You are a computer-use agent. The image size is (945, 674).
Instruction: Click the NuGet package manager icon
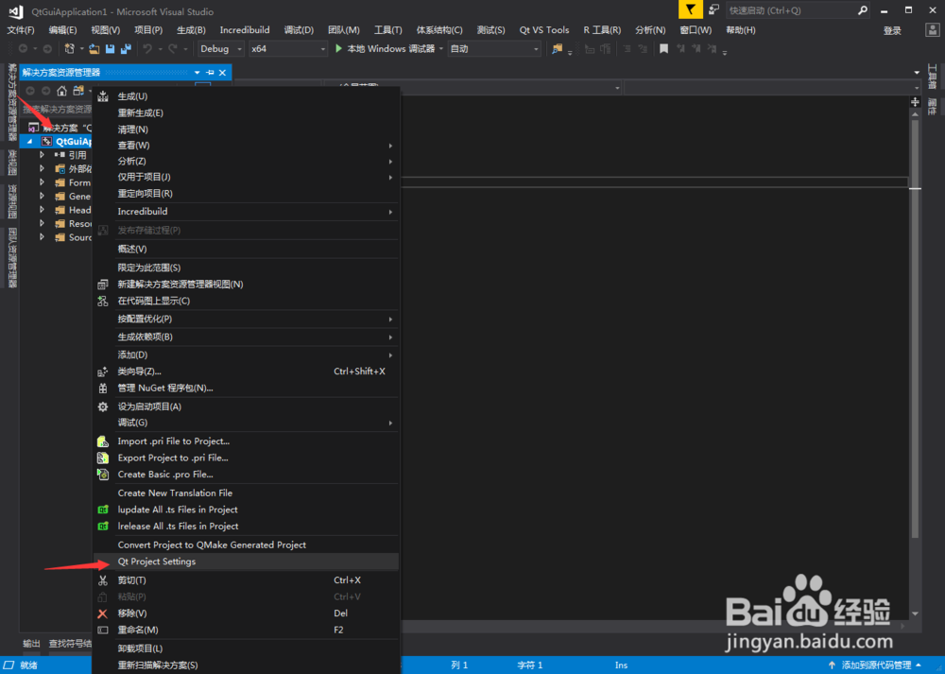click(103, 389)
